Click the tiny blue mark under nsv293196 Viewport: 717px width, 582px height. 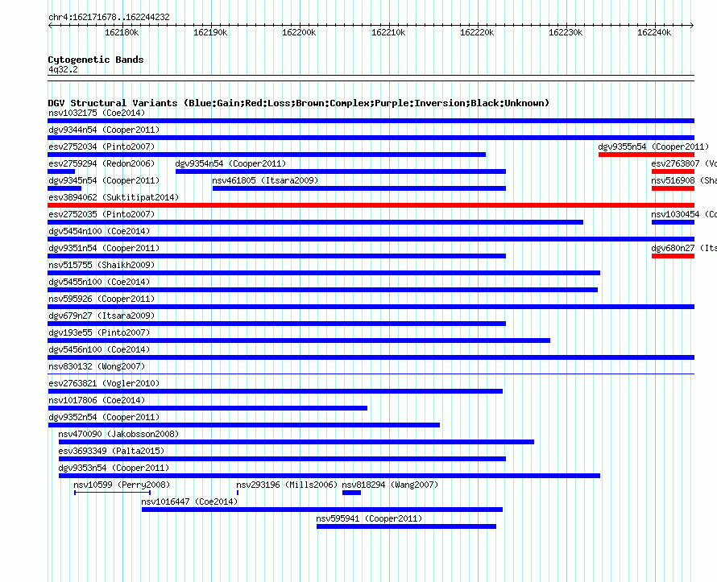(x=238, y=493)
